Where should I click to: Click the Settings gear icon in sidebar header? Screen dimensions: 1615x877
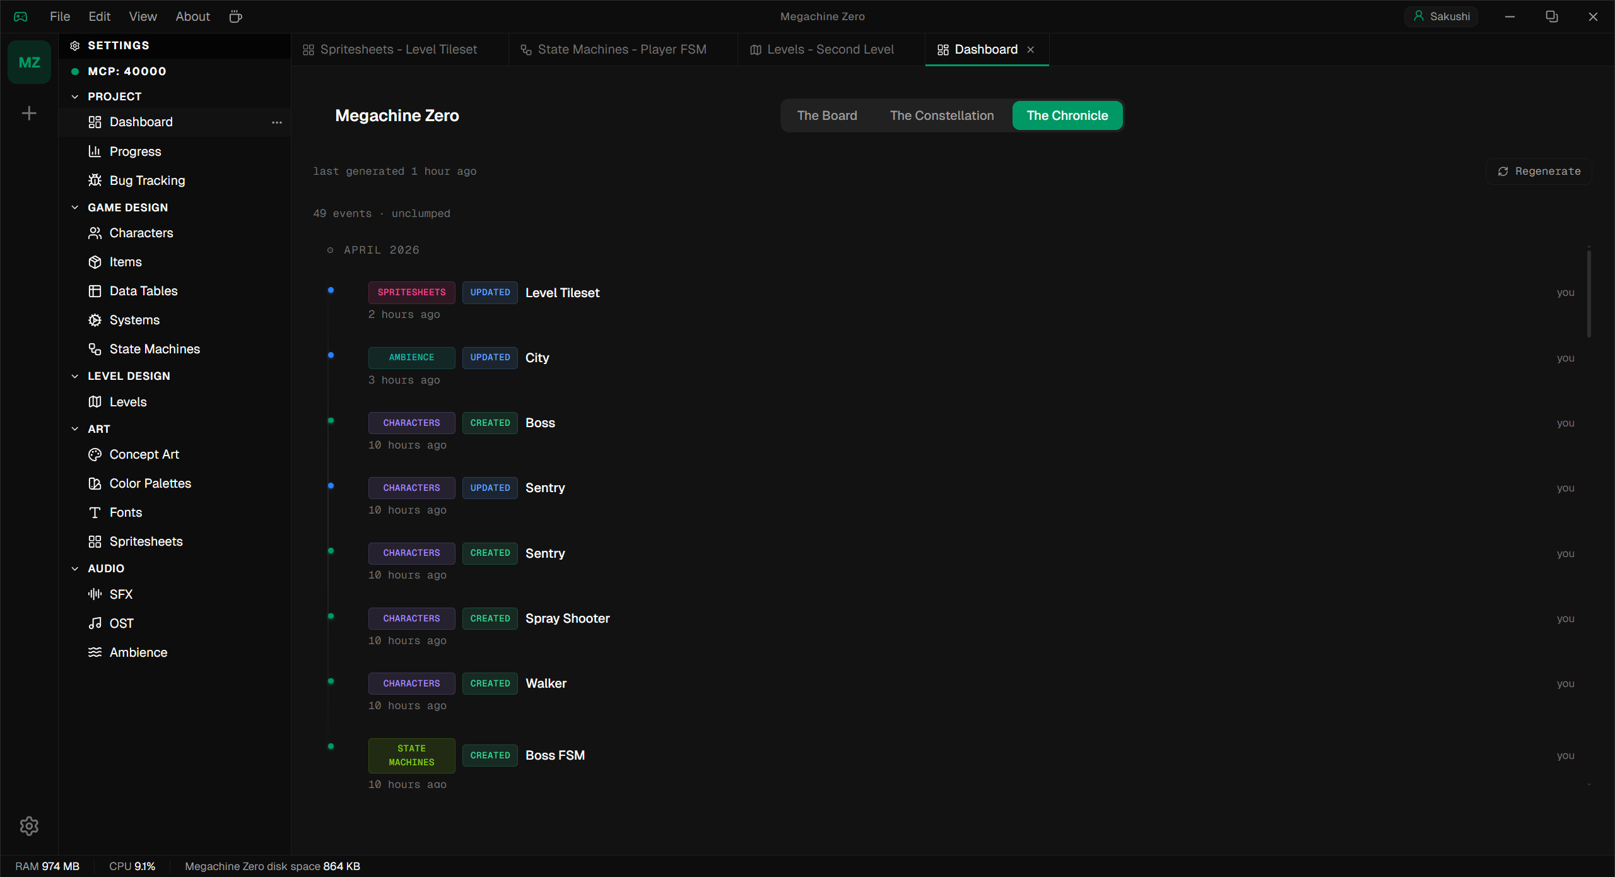pos(74,45)
